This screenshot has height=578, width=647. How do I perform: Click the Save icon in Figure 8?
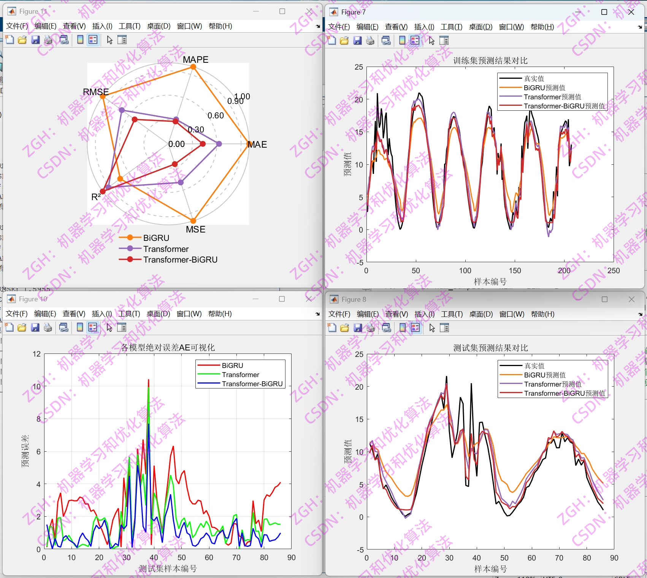pyautogui.click(x=358, y=328)
